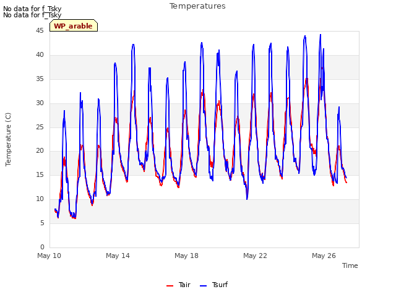This screenshot has height=297, width=396.
Task: Click the 0 y-axis tick label
Action: 42,247
